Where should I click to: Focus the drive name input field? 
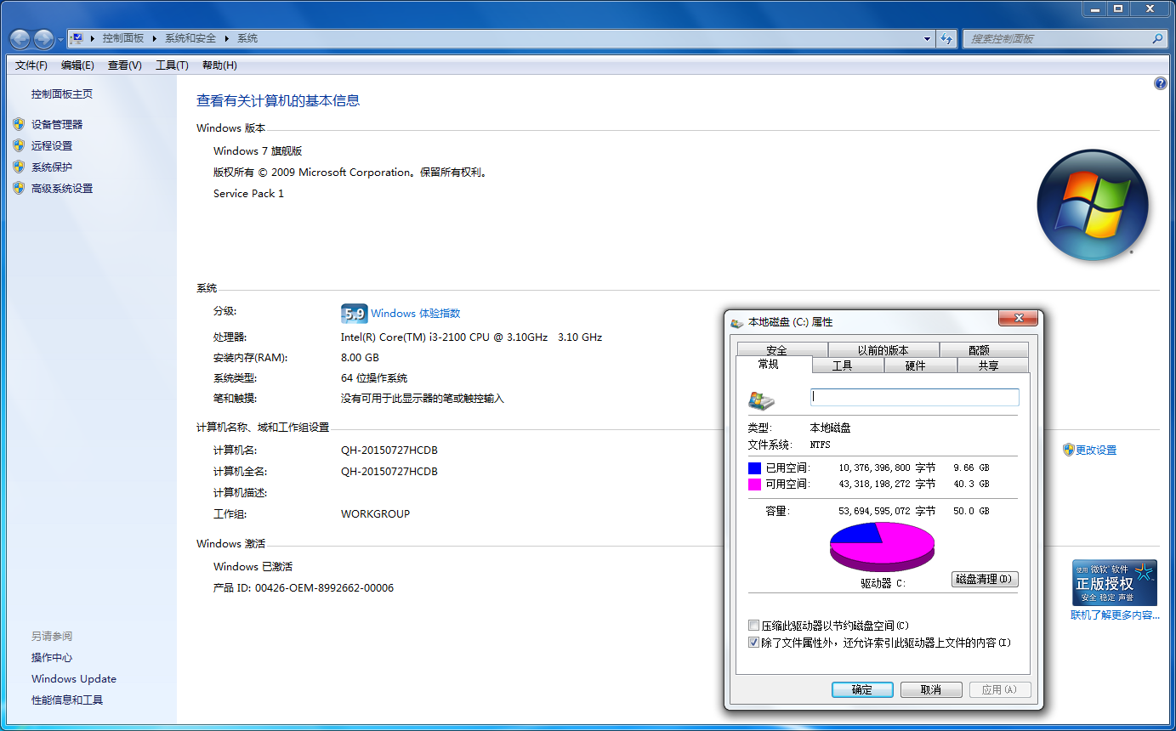pyautogui.click(x=914, y=397)
